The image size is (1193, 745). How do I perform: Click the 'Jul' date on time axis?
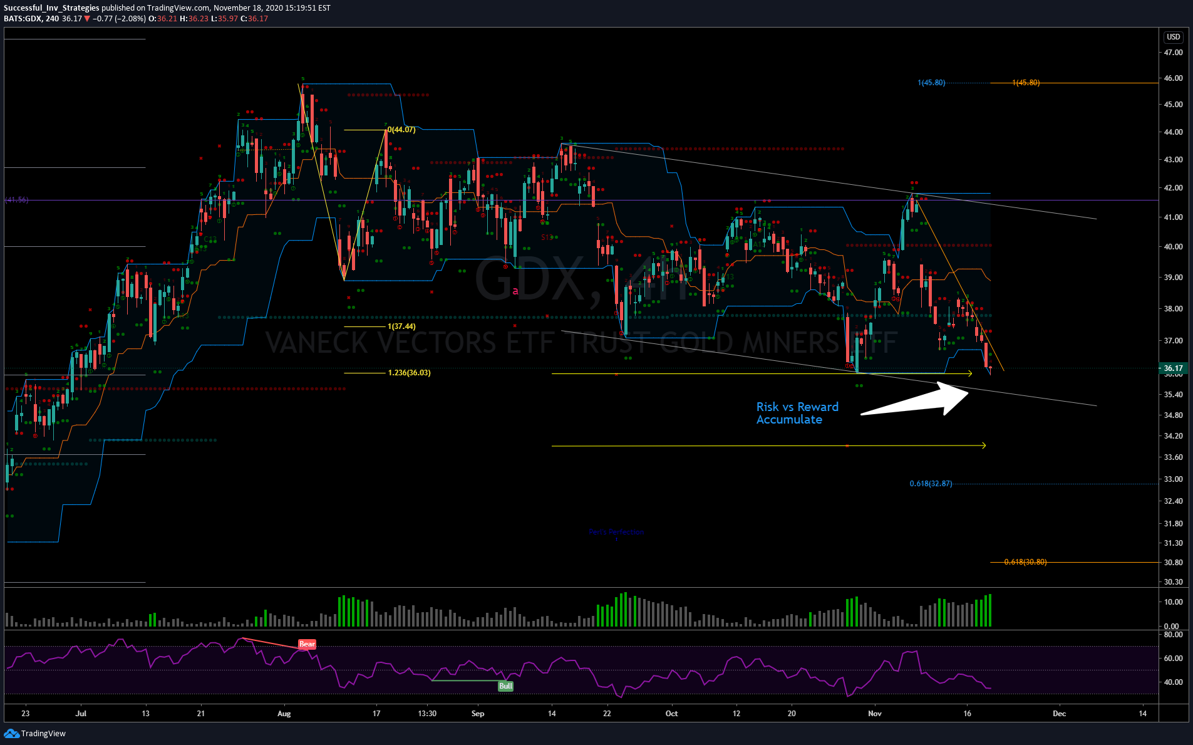81,714
